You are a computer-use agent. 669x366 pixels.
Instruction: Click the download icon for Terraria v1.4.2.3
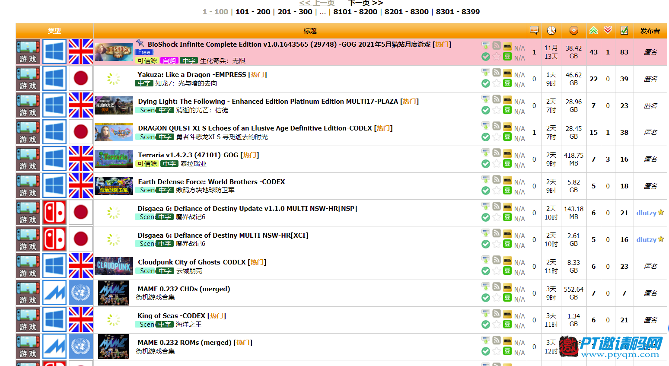pos(486,153)
